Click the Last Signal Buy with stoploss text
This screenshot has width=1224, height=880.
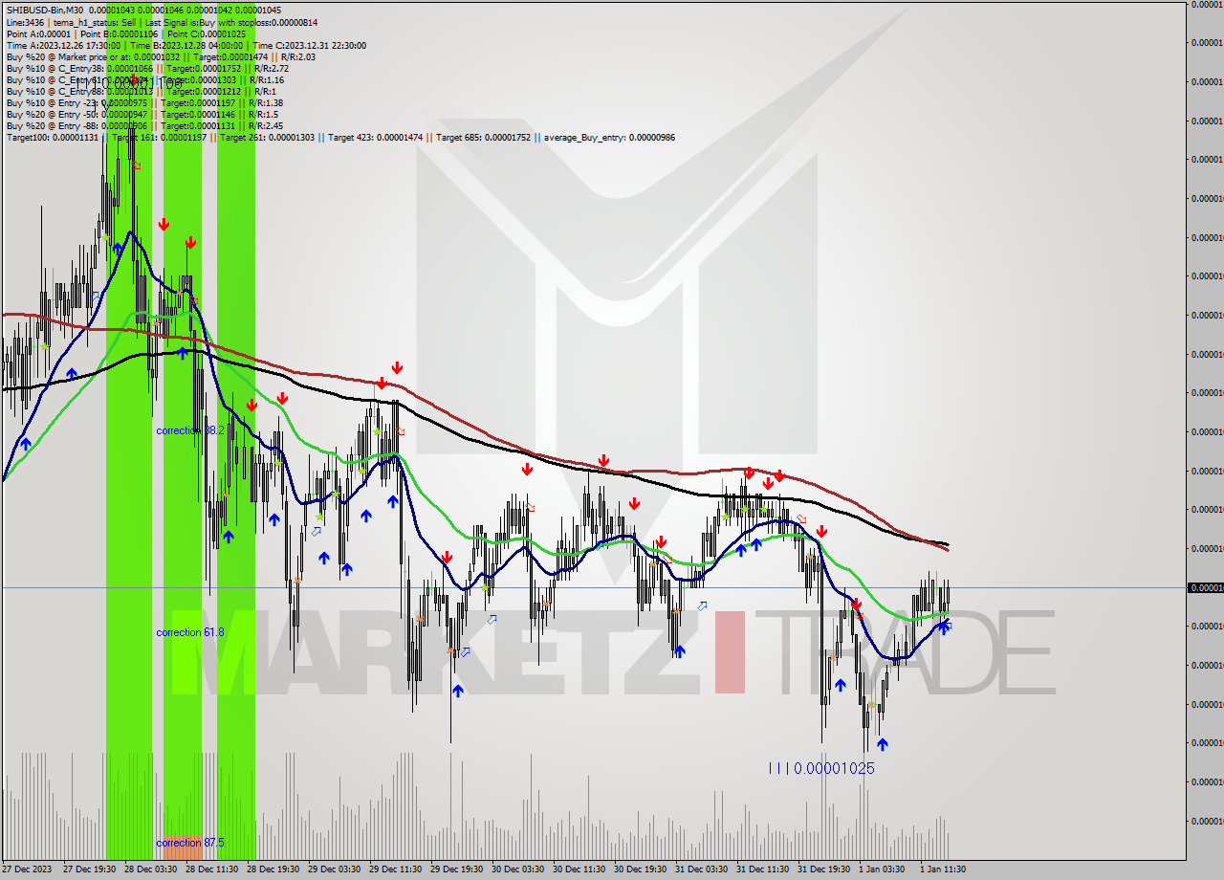tap(231, 22)
